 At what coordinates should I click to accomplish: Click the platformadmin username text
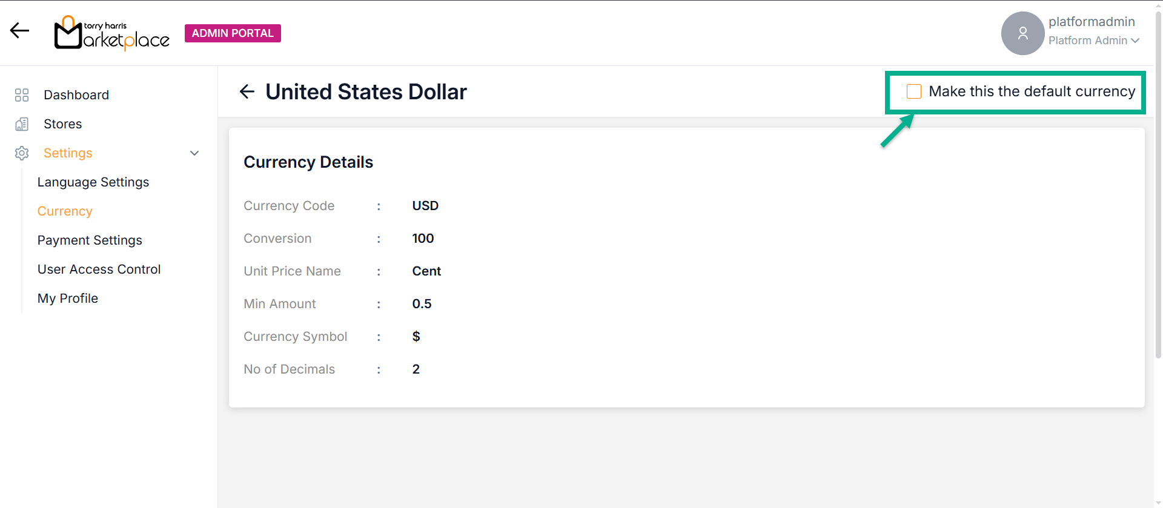click(1092, 22)
